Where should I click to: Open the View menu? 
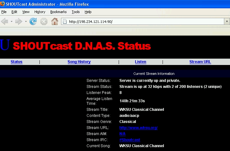tap(26, 12)
